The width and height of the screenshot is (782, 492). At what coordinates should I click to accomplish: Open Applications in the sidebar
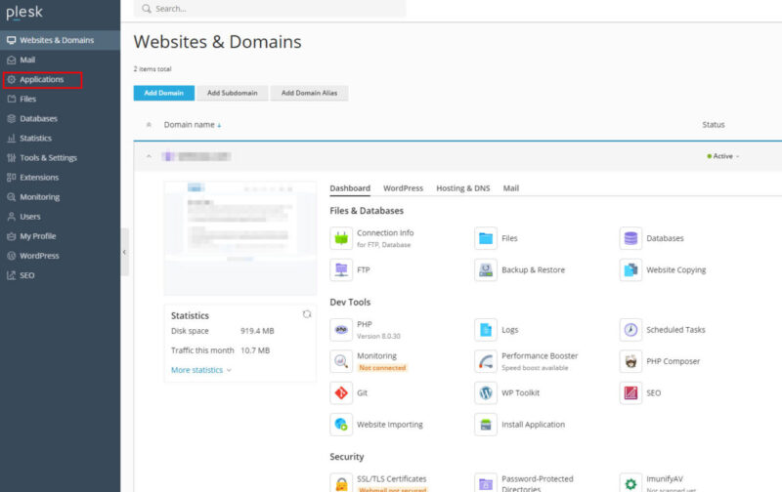(42, 79)
